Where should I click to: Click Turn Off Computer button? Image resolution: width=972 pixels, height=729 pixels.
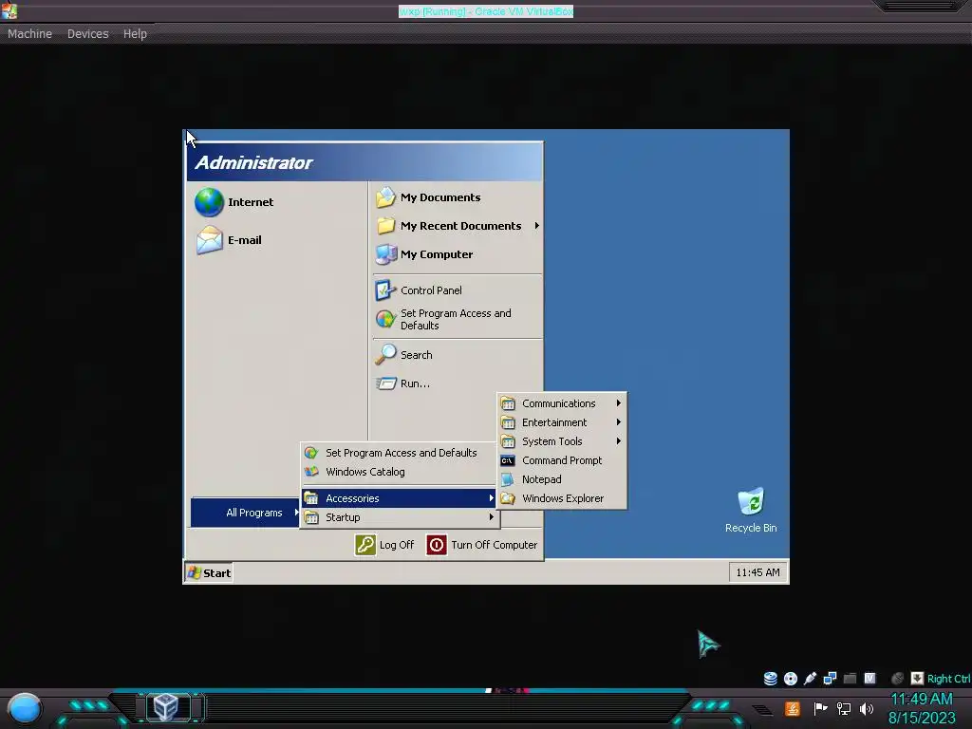[x=481, y=545]
